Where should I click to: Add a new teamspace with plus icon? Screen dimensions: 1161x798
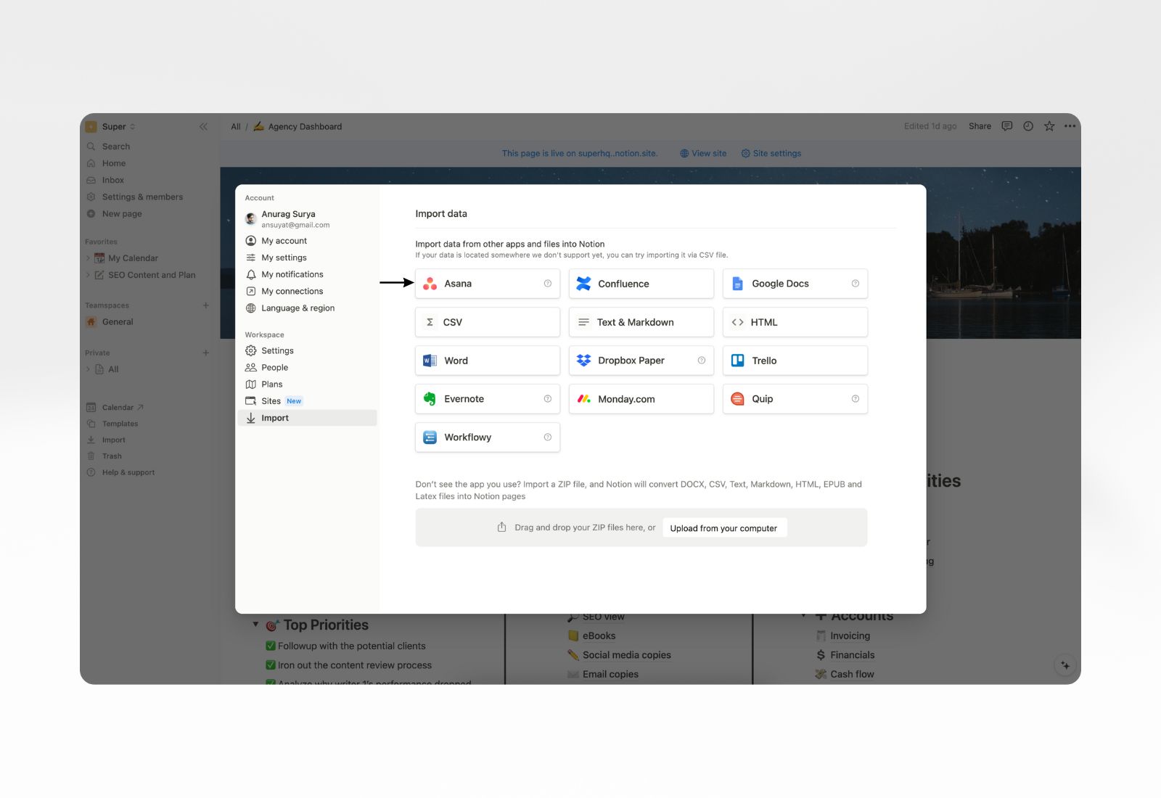point(206,305)
